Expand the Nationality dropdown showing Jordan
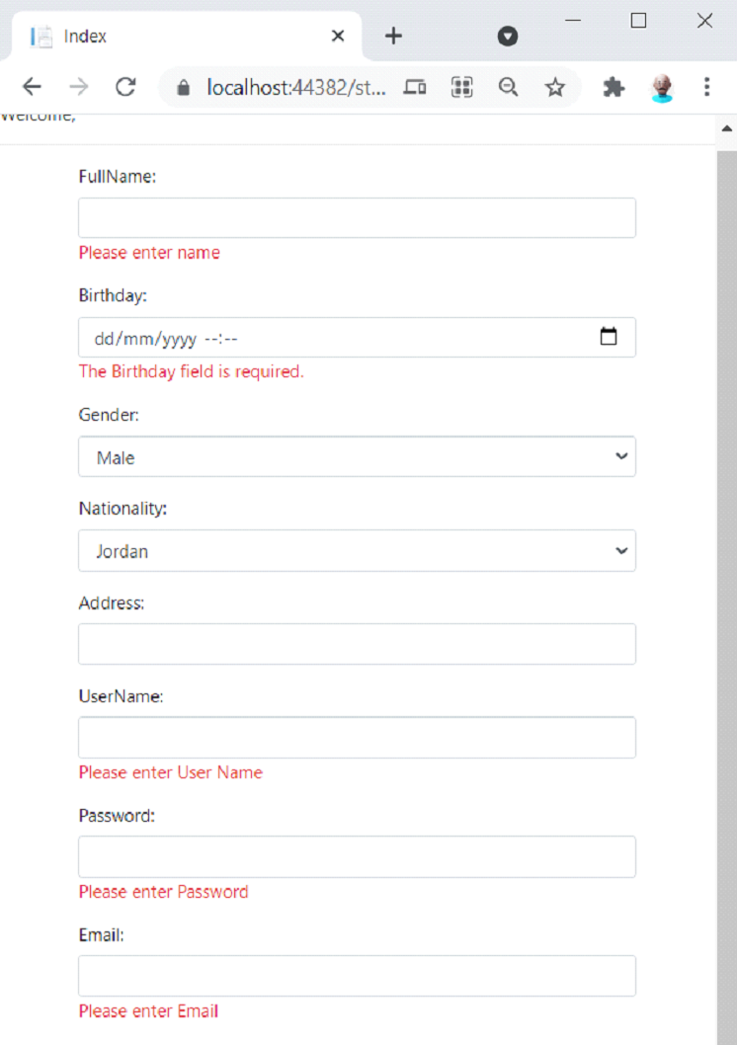The image size is (737, 1045). point(358,550)
